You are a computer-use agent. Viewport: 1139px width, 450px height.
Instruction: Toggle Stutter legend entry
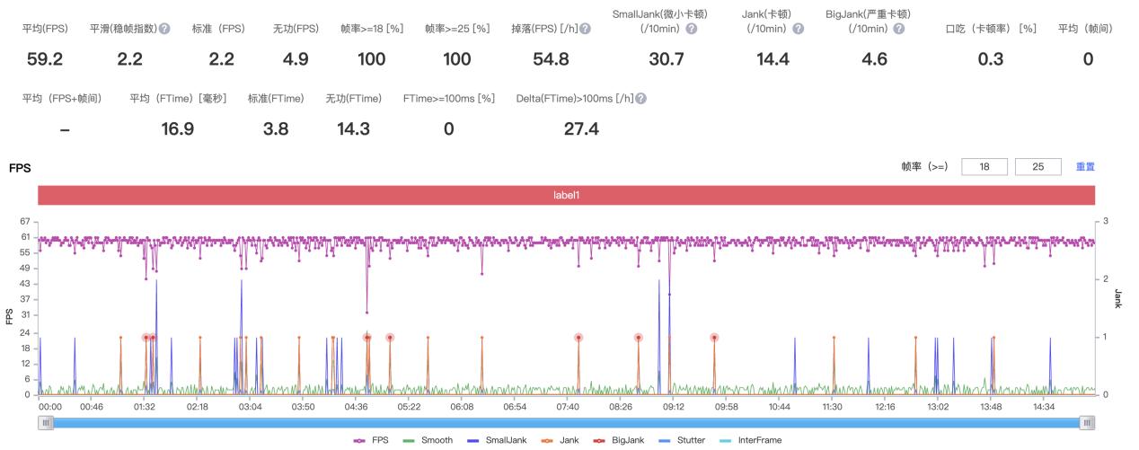tap(684, 440)
